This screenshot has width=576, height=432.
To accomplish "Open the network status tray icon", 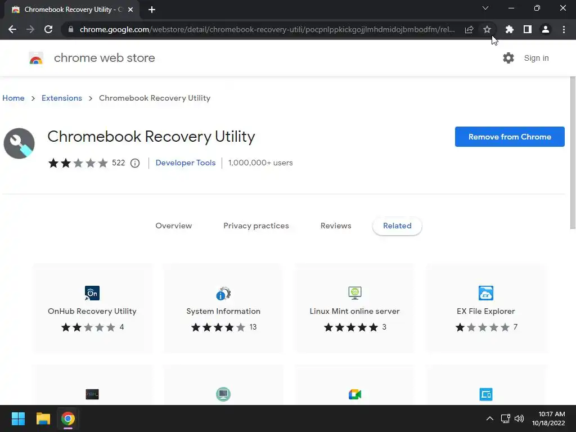I will point(506,418).
